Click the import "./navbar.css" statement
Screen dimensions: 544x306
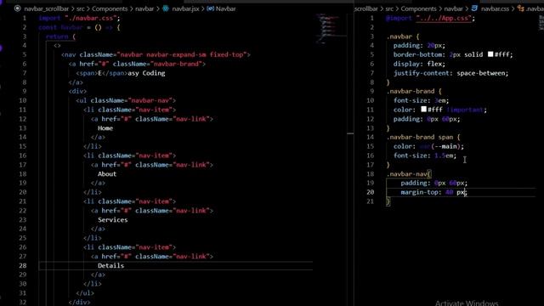79,18
